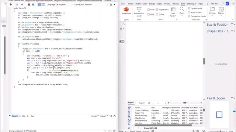The height and width of the screenshot is (132, 236).
Task: Close the External Data window
Action: 129,128
